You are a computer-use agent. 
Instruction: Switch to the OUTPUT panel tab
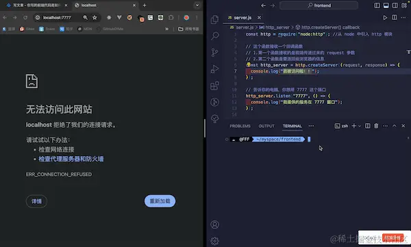(266, 126)
